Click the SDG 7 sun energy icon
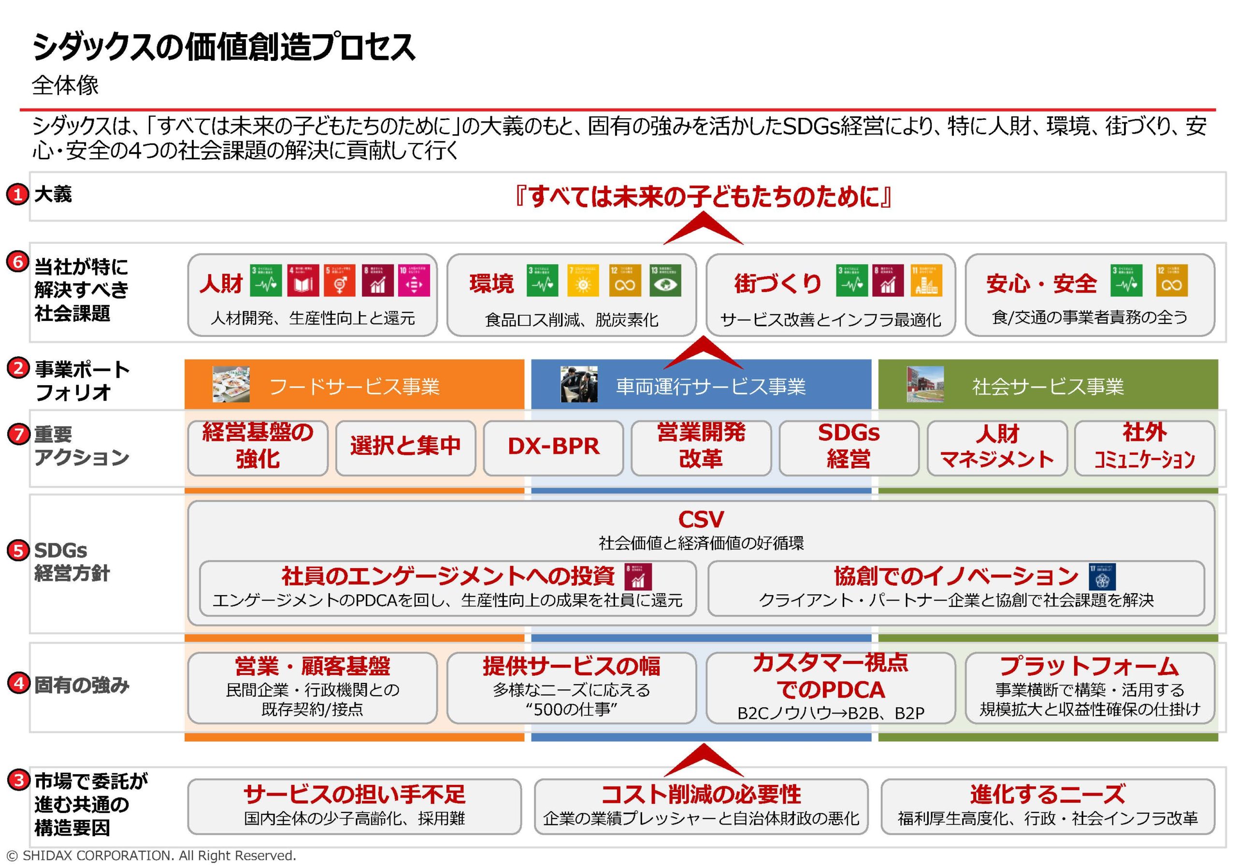 583,280
